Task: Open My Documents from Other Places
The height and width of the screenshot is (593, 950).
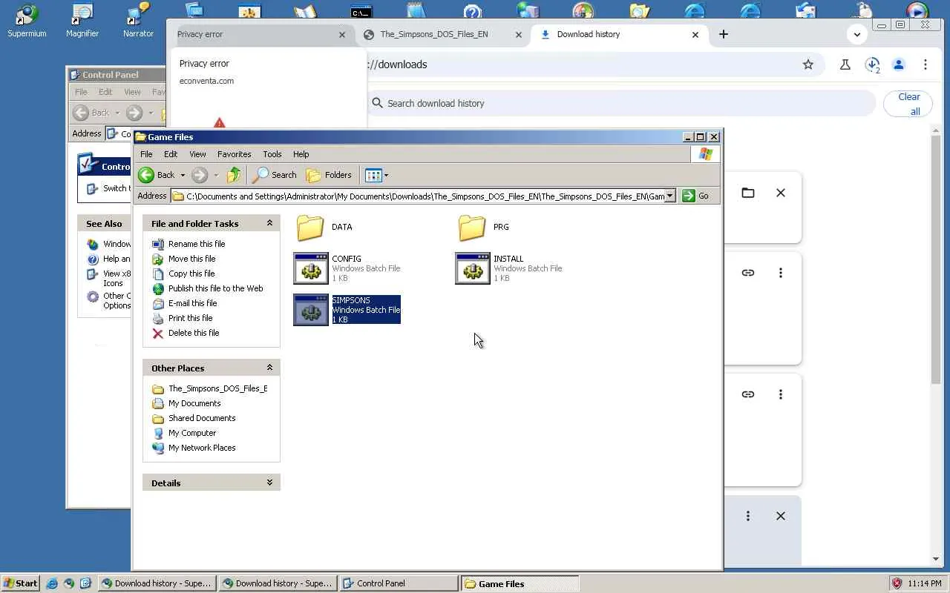Action: pos(194,403)
